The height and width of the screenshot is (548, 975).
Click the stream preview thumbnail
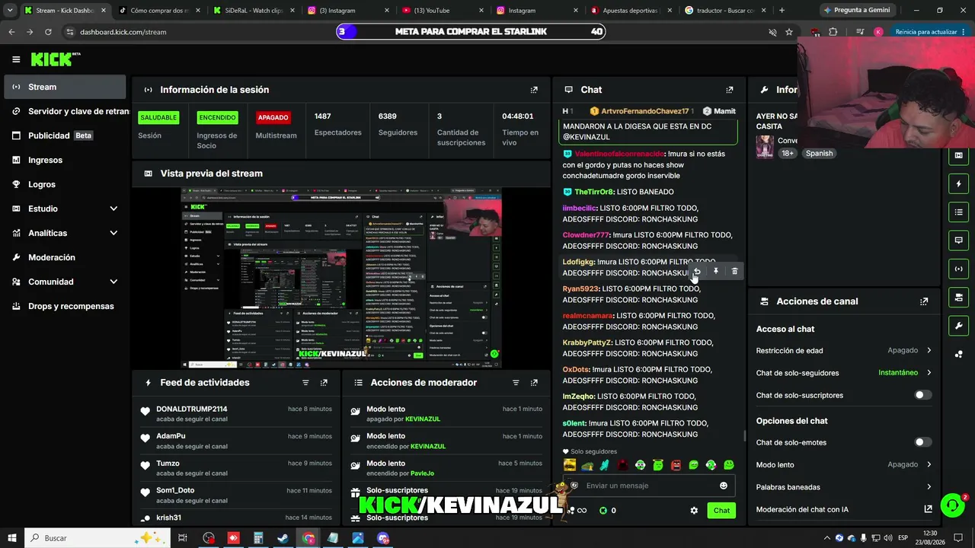tap(341, 278)
